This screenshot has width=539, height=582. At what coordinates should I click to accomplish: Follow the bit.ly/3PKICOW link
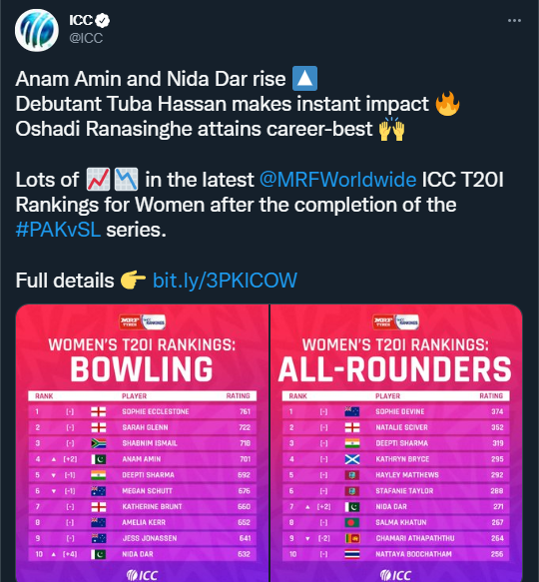click(x=225, y=281)
